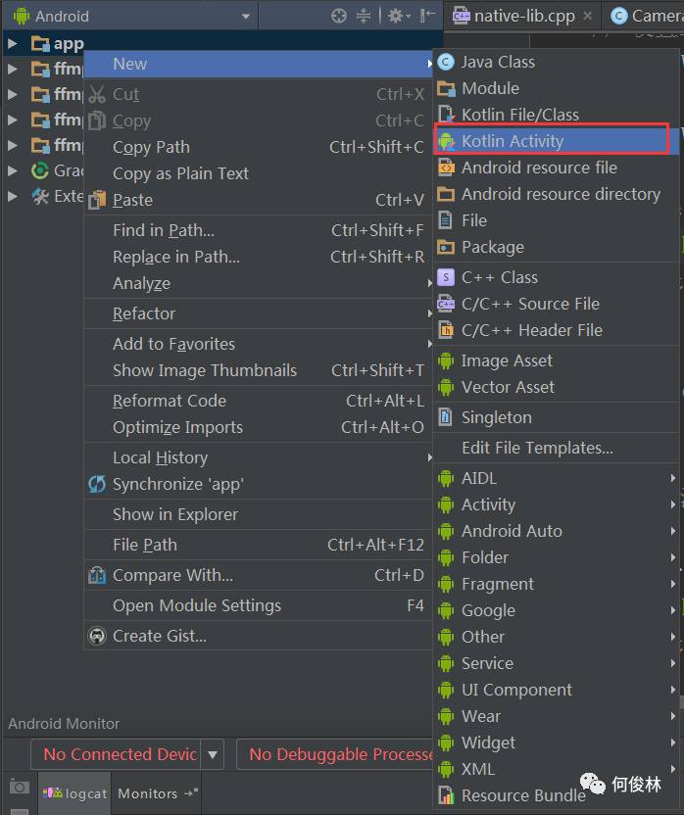Create a new Android resource file
Image resolution: width=684 pixels, height=815 pixels.
point(556,168)
